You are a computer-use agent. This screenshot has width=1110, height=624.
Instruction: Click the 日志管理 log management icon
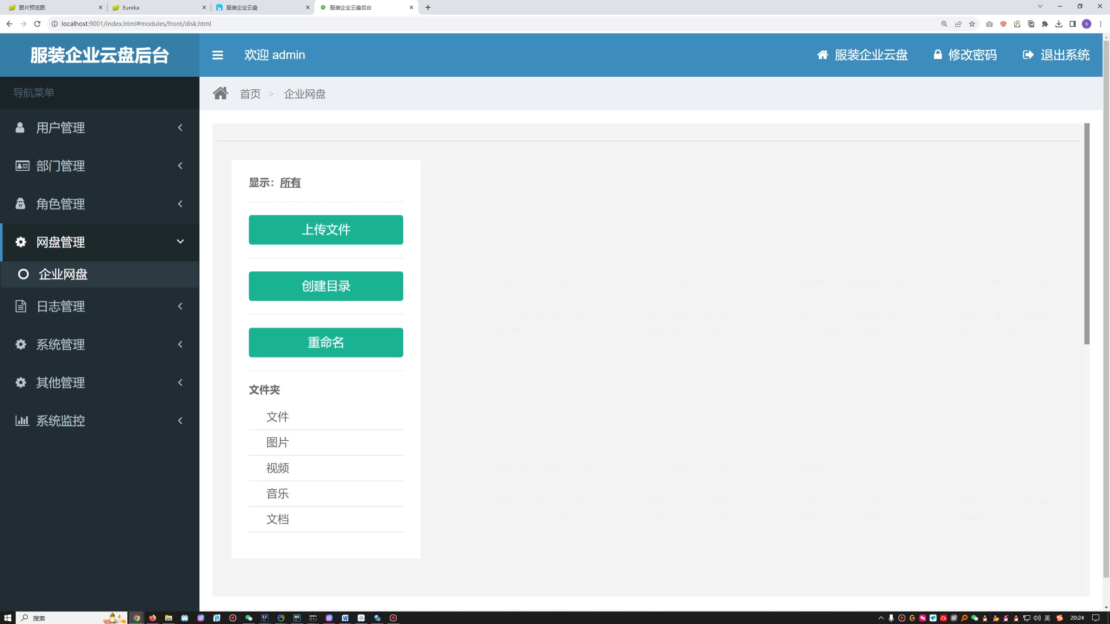(x=21, y=305)
